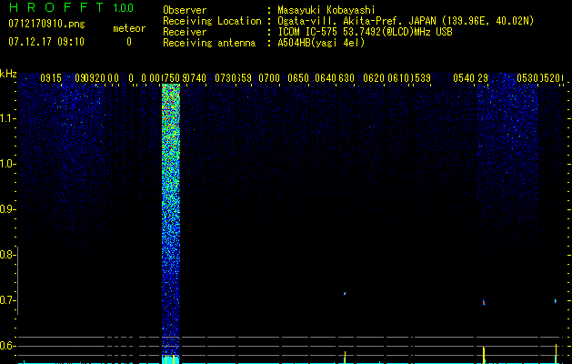This screenshot has width=572, height=364.
Task: Click the 0740 time marker
Action: 196,78
